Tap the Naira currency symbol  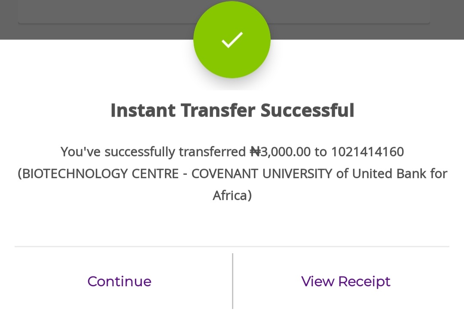[255, 152]
